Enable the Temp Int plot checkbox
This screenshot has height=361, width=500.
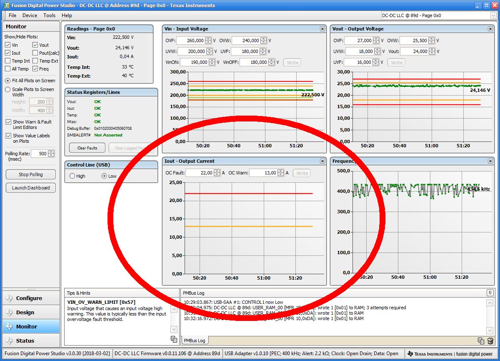click(x=7, y=61)
